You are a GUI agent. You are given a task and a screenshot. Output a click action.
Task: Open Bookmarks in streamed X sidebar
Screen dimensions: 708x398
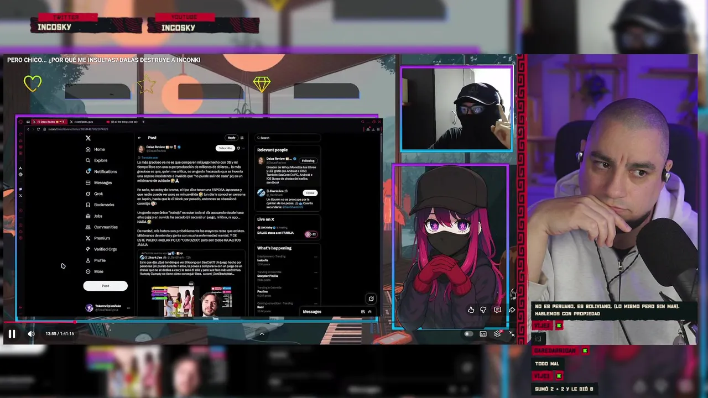[x=100, y=205]
